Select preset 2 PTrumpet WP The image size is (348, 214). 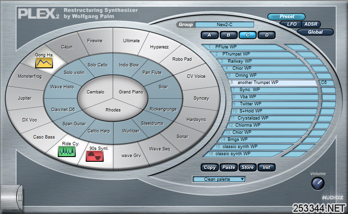click(x=252, y=54)
